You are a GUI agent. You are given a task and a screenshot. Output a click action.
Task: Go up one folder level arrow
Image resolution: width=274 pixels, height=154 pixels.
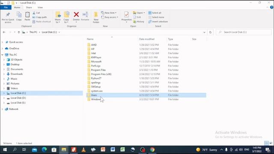click(x=19, y=32)
